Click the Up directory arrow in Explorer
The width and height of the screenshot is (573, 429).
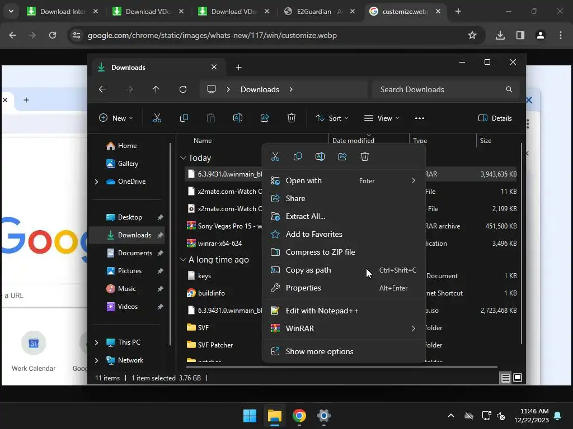[x=156, y=89]
